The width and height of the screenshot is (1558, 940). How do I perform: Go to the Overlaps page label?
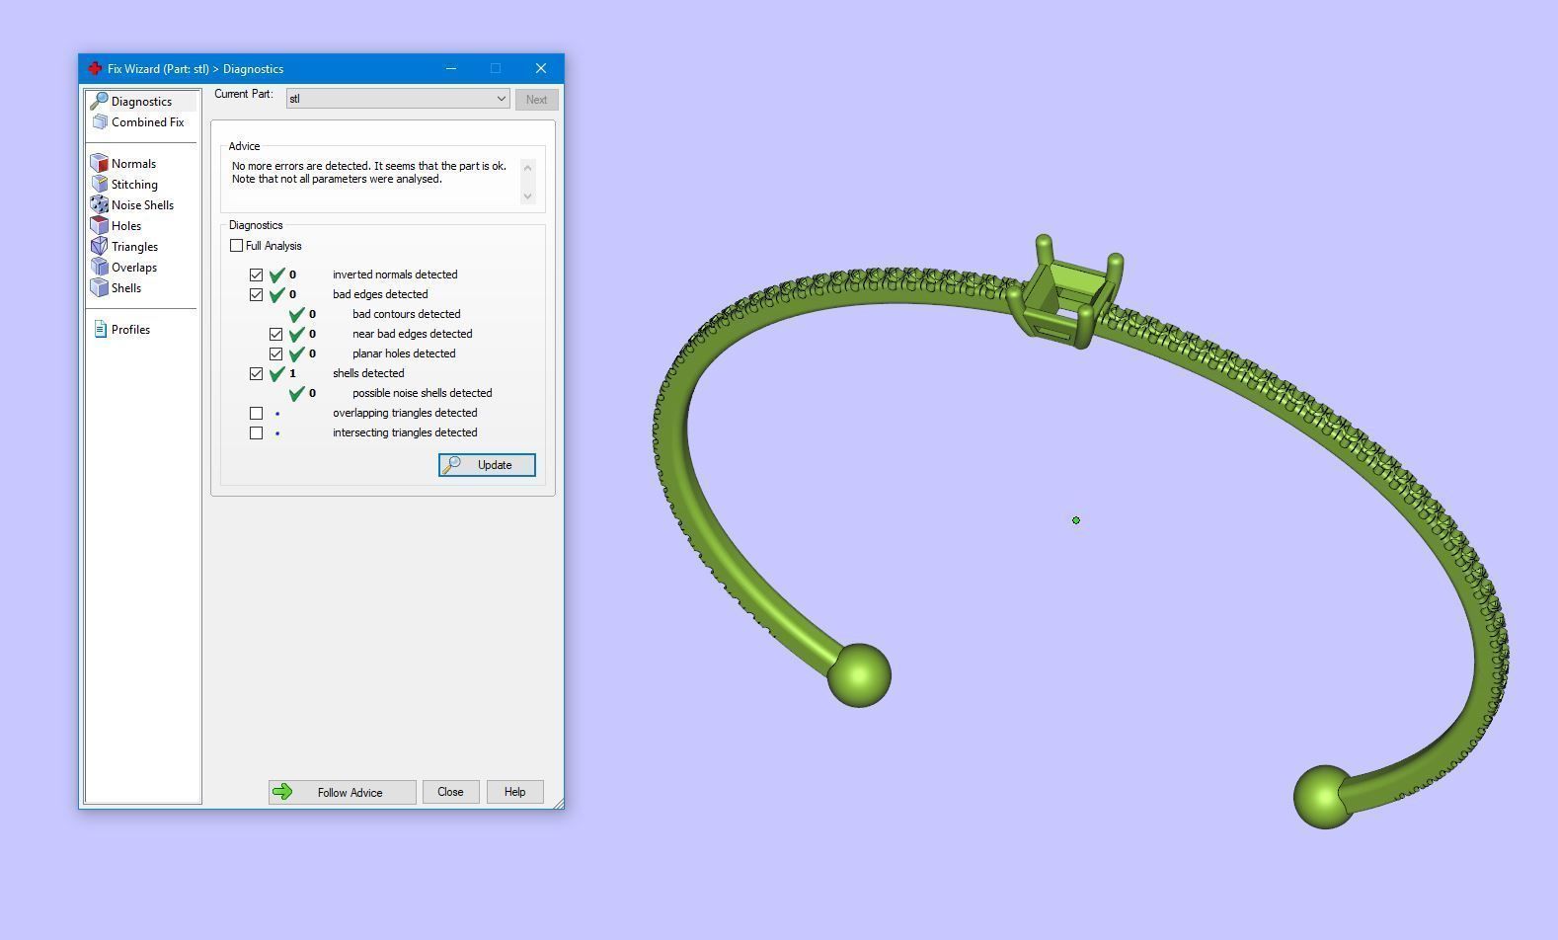[134, 268]
